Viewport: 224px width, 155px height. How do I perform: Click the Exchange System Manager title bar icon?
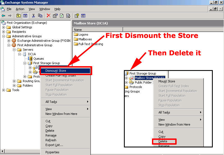tap(3, 3)
